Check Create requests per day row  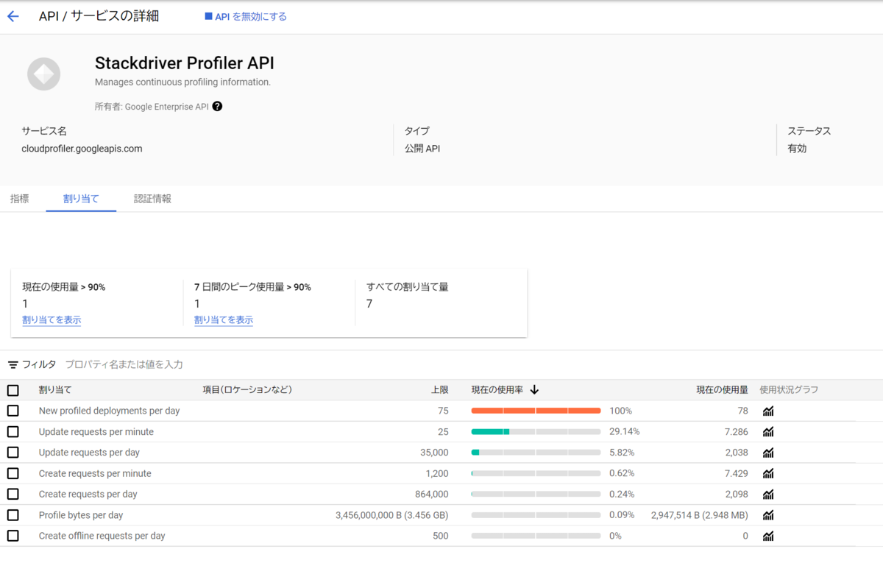click(x=13, y=494)
